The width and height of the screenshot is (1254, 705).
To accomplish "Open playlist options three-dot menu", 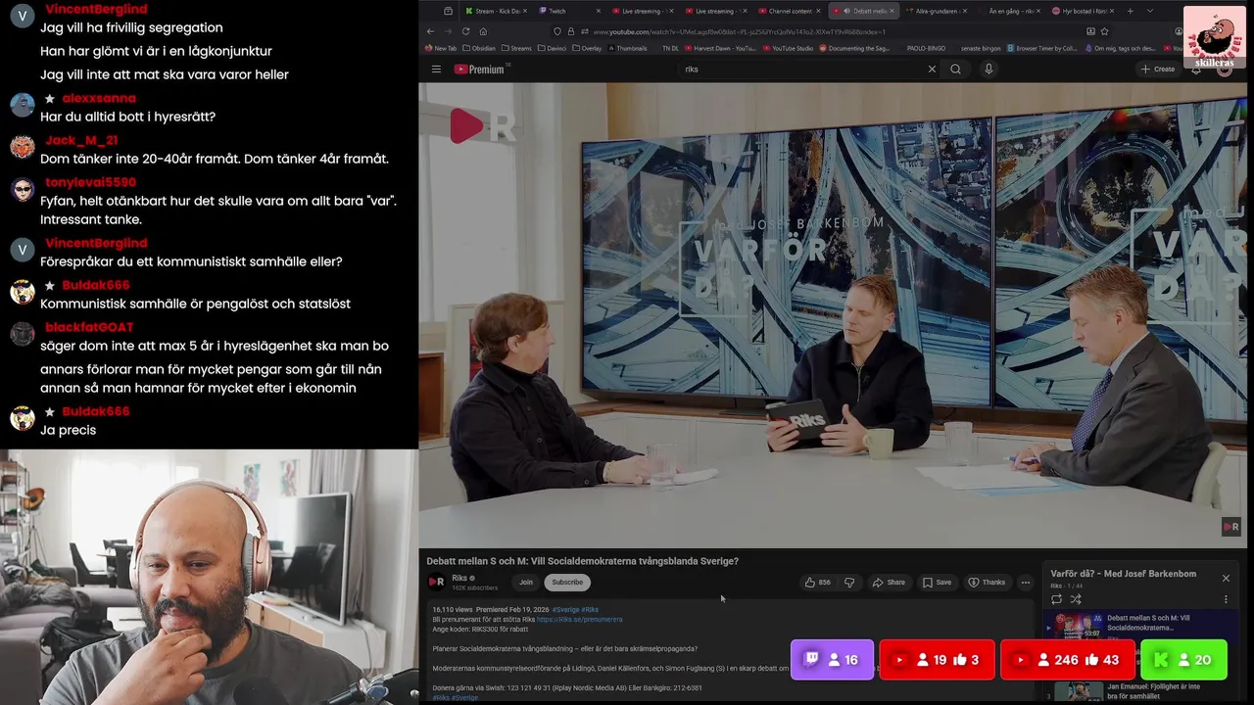I will [x=1226, y=599].
